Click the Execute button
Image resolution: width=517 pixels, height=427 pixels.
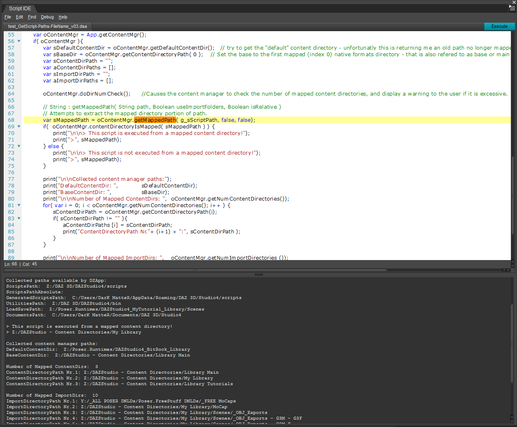coord(499,26)
